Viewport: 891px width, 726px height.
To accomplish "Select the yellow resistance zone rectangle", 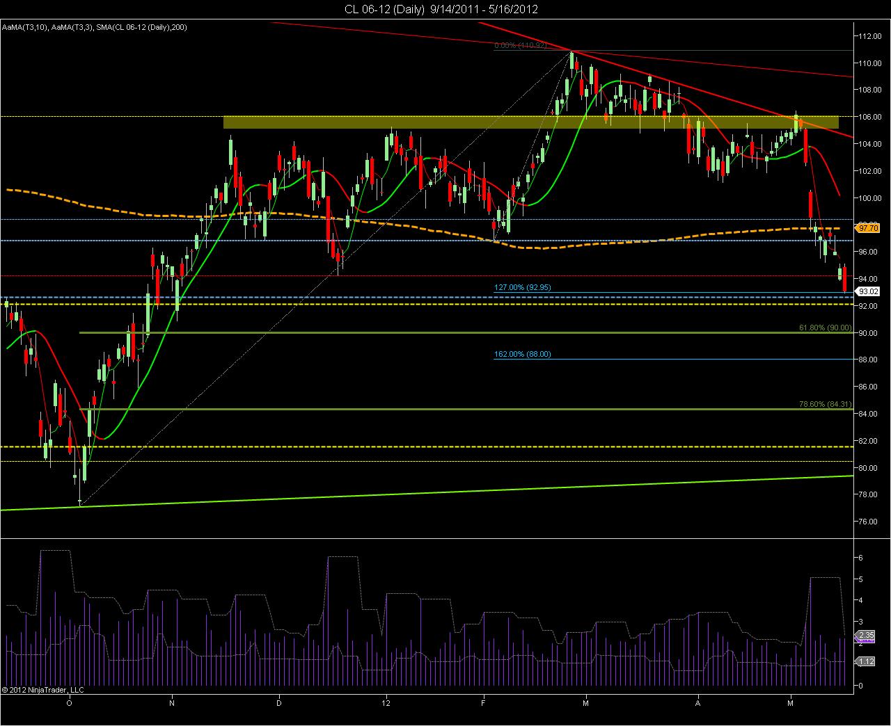I will 531,122.
